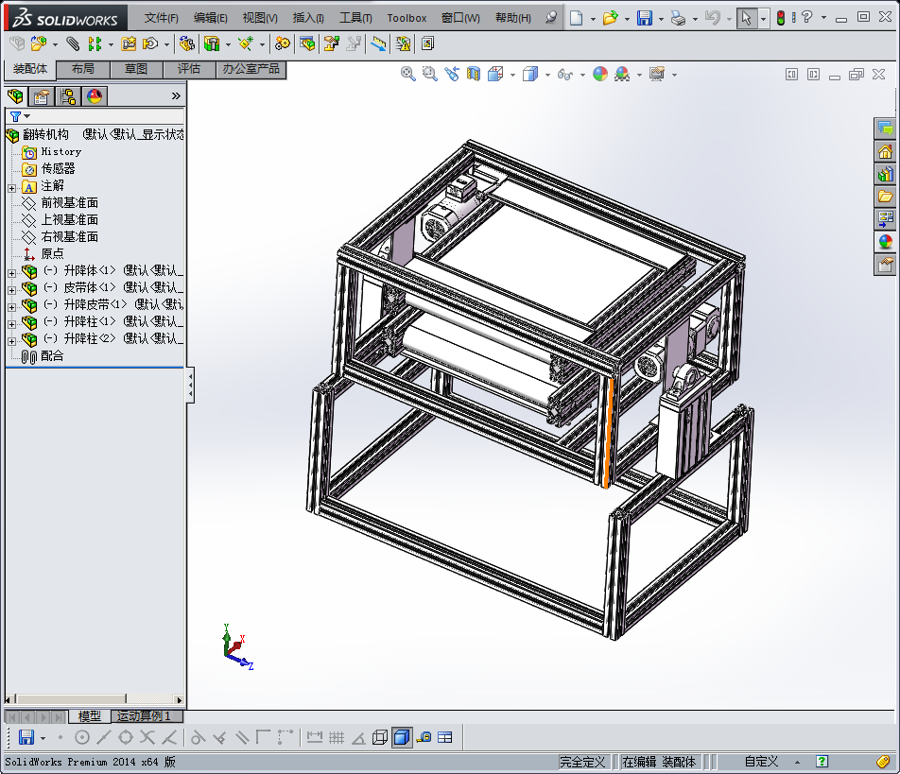Click the design tree horizontal scrollbar

pyautogui.click(x=71, y=698)
